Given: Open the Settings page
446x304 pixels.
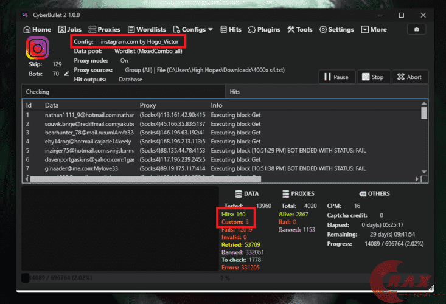Looking at the screenshot, I should pos(336,30).
